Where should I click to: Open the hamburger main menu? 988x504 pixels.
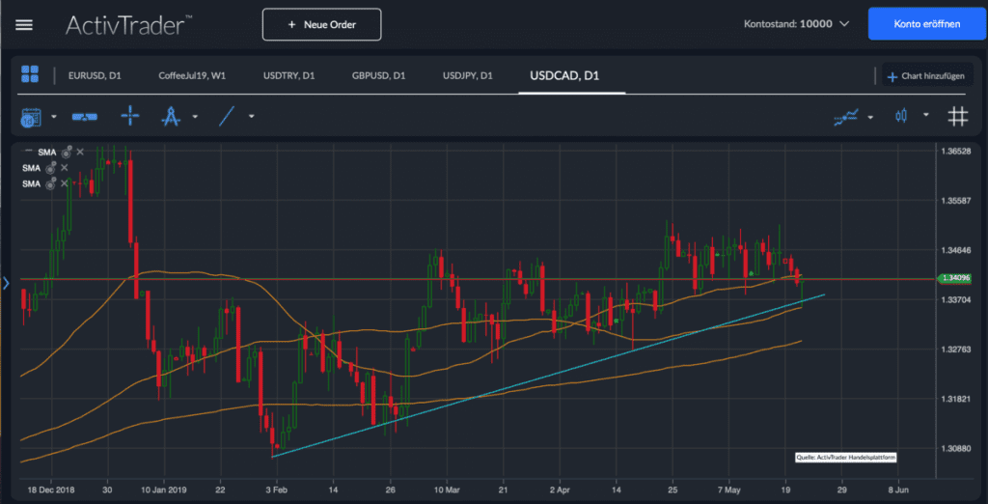[x=24, y=24]
